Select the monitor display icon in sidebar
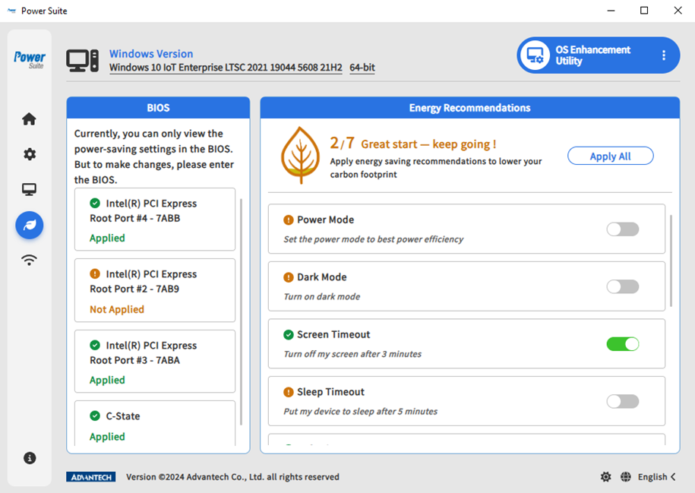This screenshot has width=695, height=493. (x=29, y=190)
